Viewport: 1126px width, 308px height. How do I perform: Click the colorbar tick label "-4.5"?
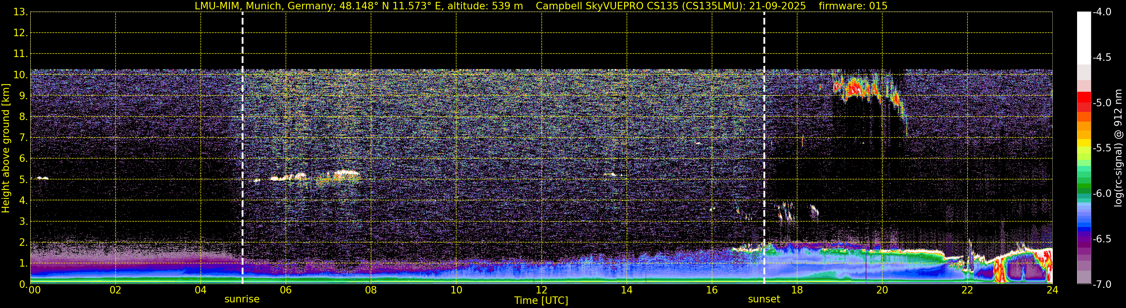click(1101, 57)
